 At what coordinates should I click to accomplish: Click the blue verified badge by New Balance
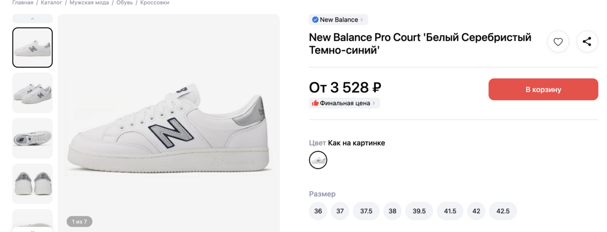(315, 19)
